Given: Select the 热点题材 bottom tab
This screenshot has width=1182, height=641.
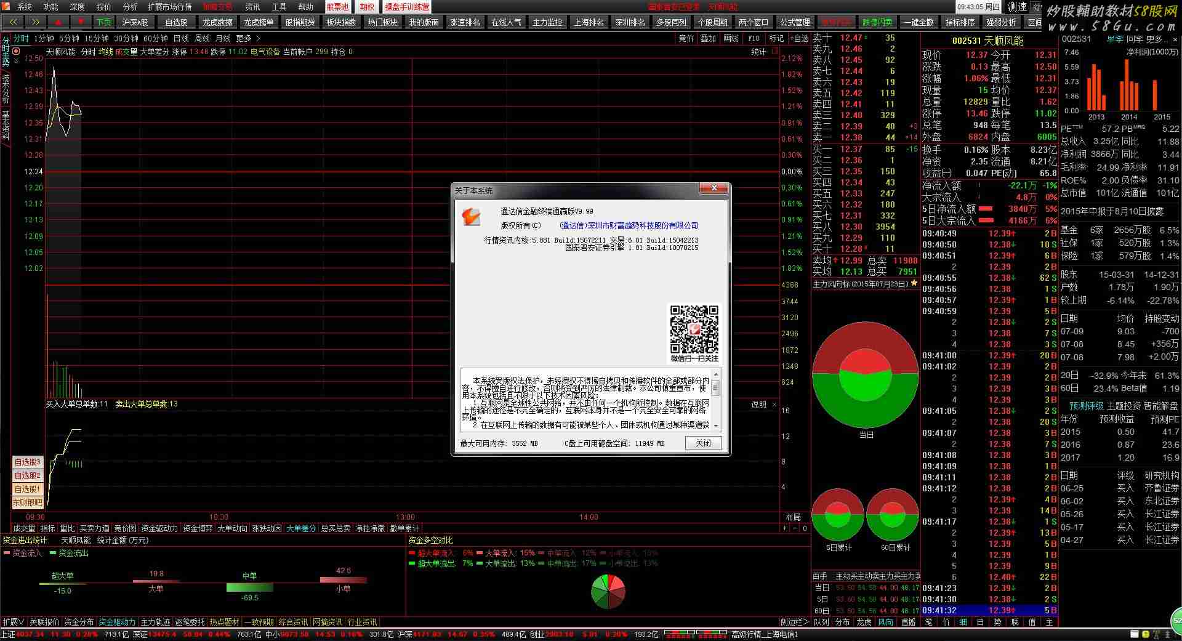Looking at the screenshot, I should (x=224, y=622).
